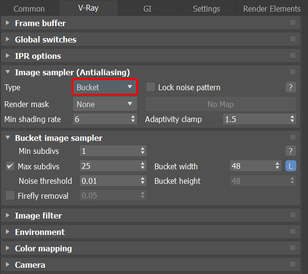The height and width of the screenshot is (274, 308).
Task: Click the No Map button
Action: pyautogui.click(x=221, y=104)
